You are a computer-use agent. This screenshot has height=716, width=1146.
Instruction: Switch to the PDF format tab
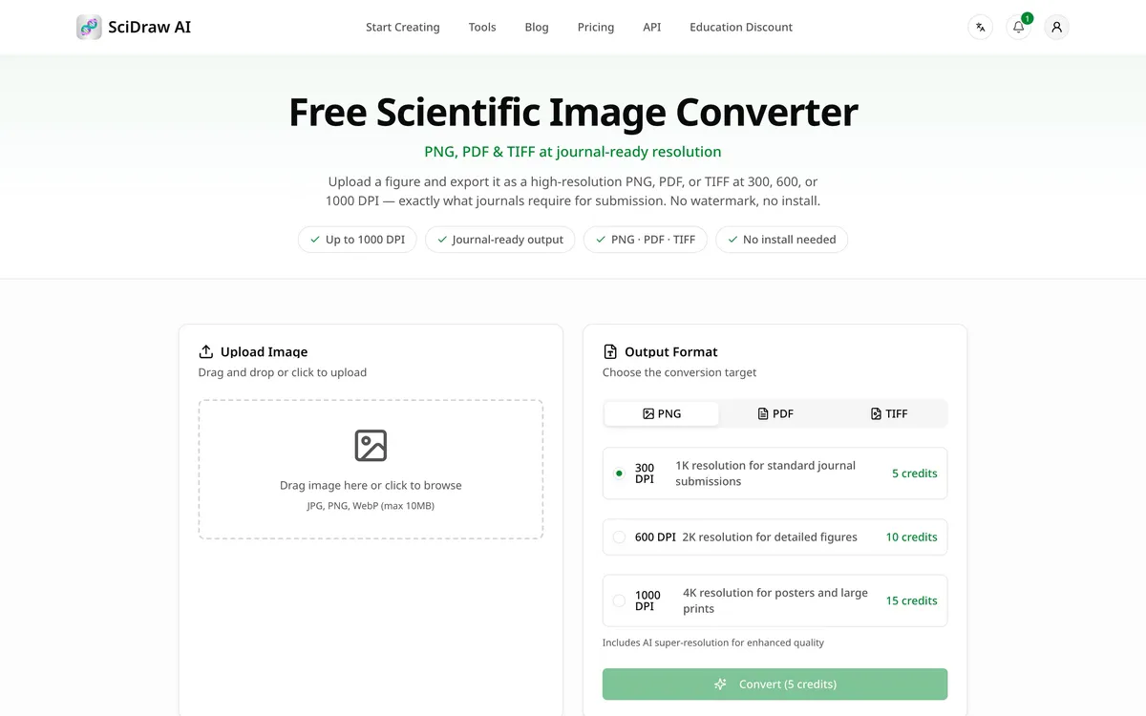pyautogui.click(x=775, y=413)
